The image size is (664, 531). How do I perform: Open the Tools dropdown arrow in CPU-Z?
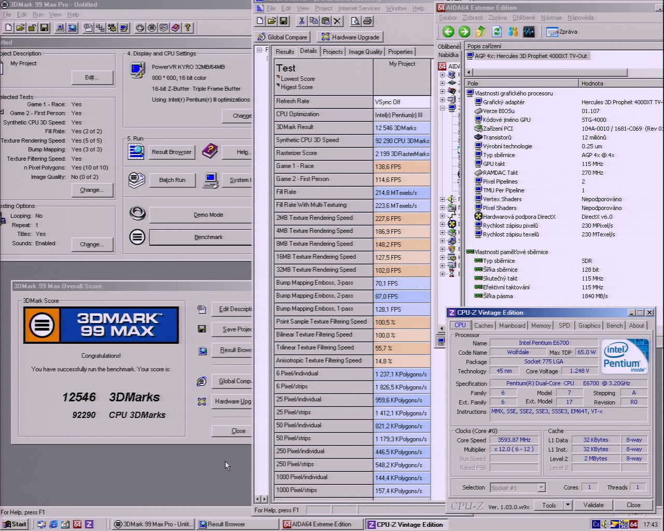568,505
